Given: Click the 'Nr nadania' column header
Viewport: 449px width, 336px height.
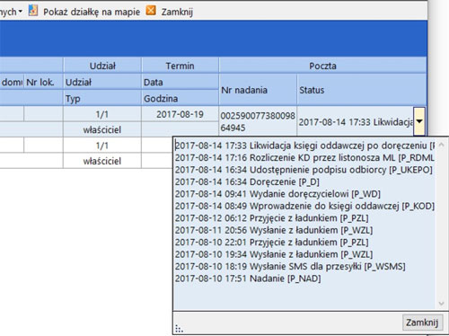Looking at the screenshot, I should coord(258,90).
